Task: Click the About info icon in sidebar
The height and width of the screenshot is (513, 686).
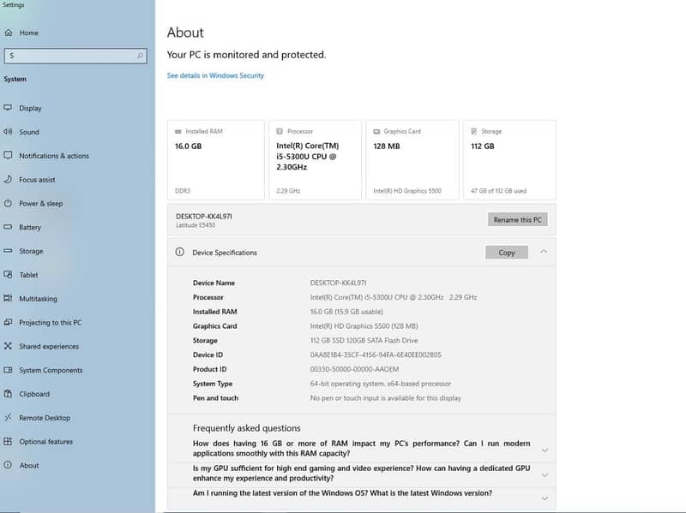Action: 8,465
